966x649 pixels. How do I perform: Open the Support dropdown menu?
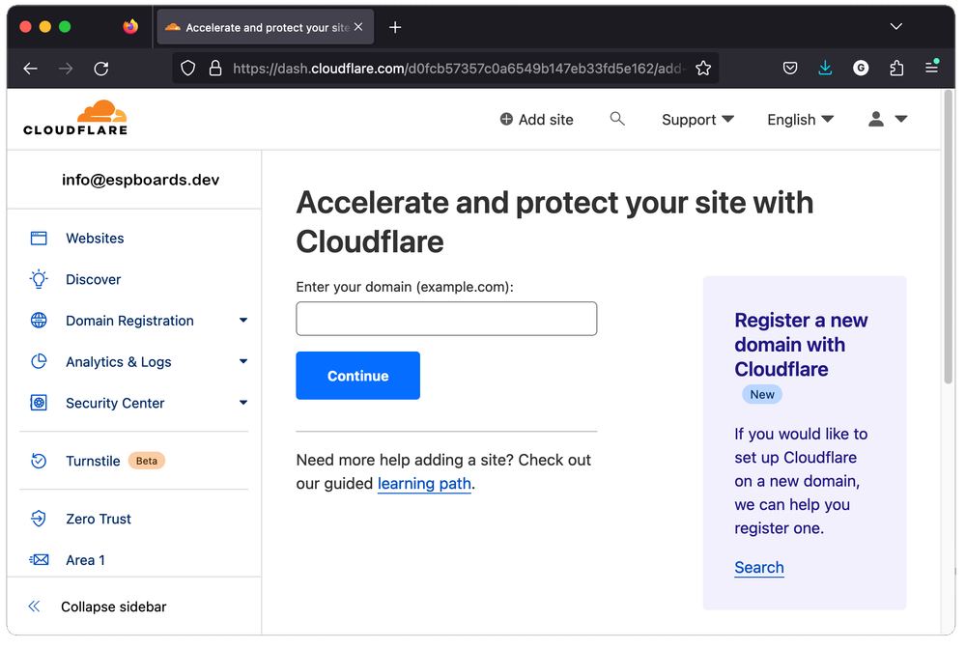tap(697, 120)
